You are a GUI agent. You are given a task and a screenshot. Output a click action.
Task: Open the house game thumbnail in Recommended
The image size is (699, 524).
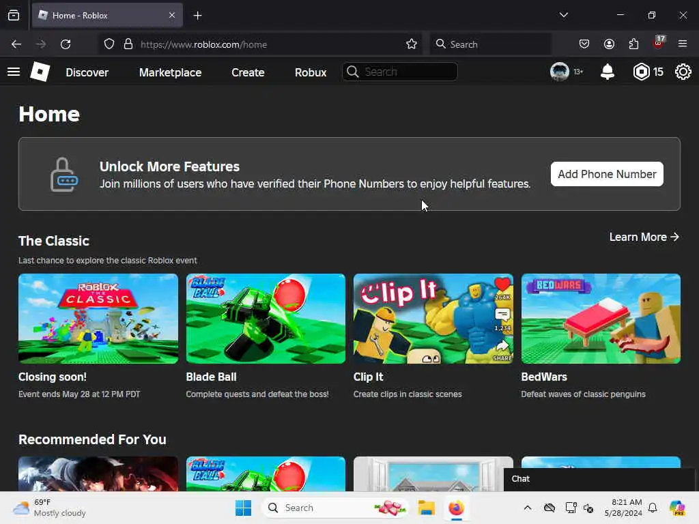[x=433, y=474]
